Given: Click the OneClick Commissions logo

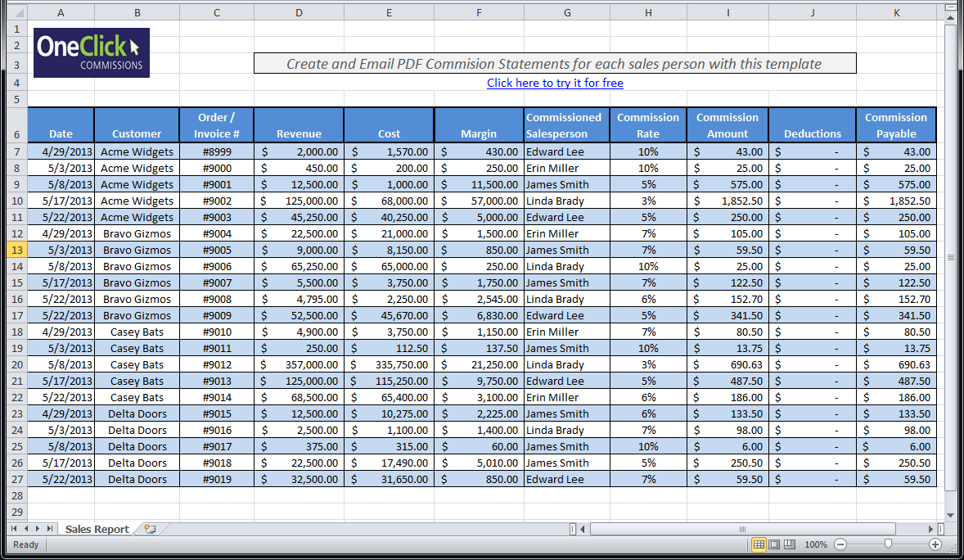Looking at the screenshot, I should point(91,52).
